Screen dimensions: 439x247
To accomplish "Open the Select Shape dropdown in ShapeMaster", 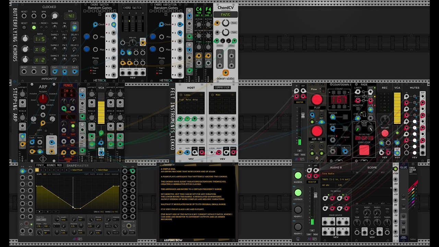I will [x=107, y=170].
